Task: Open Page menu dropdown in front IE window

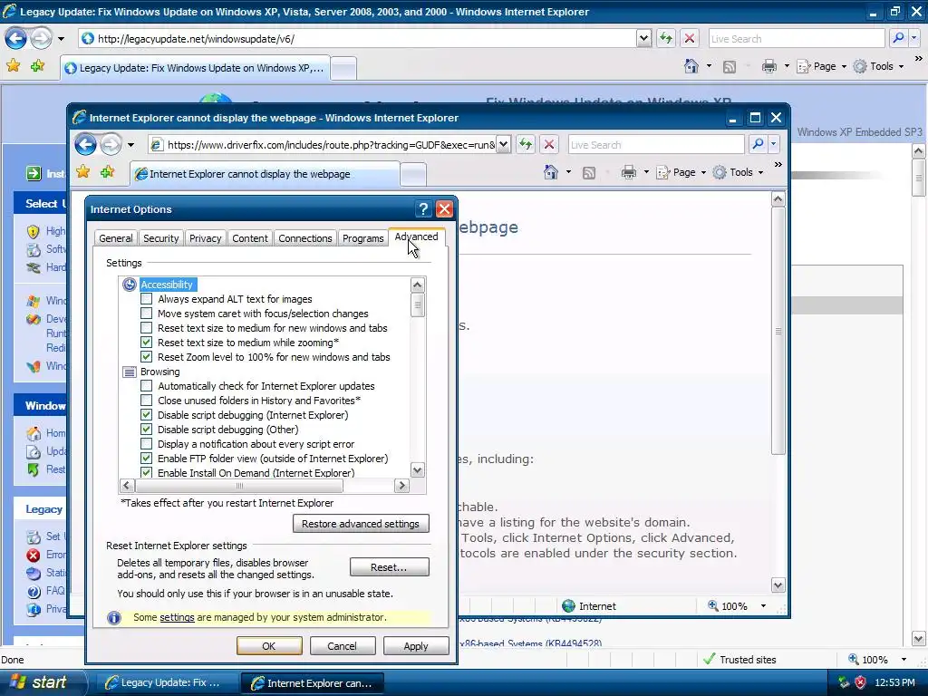Action: coord(703,172)
